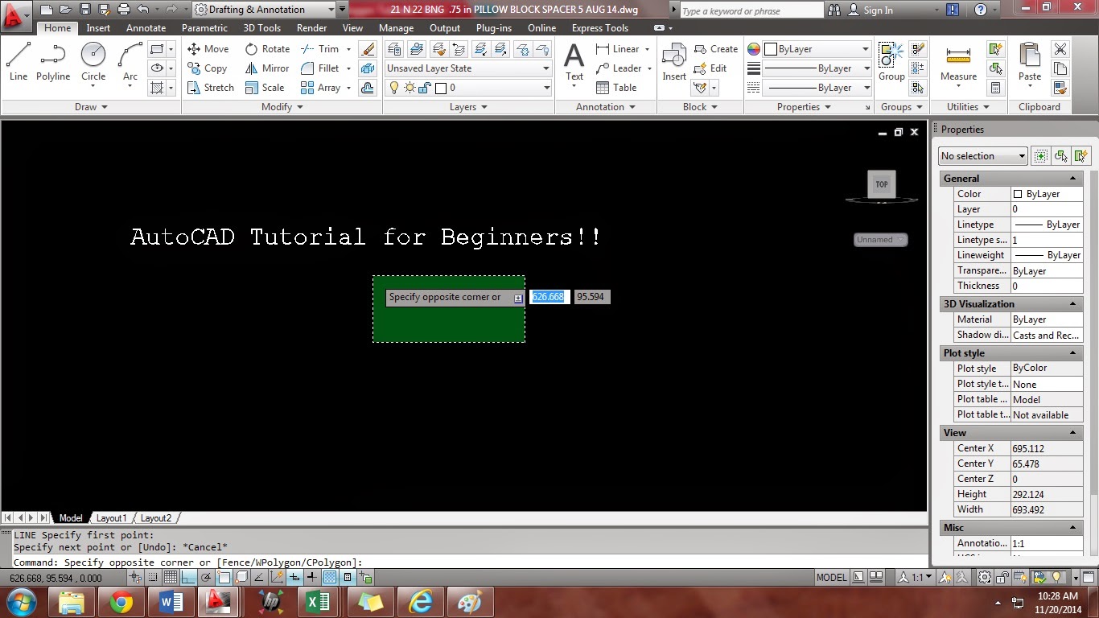Switch to the Layout1 tab
The width and height of the screenshot is (1099, 618).
coord(112,518)
